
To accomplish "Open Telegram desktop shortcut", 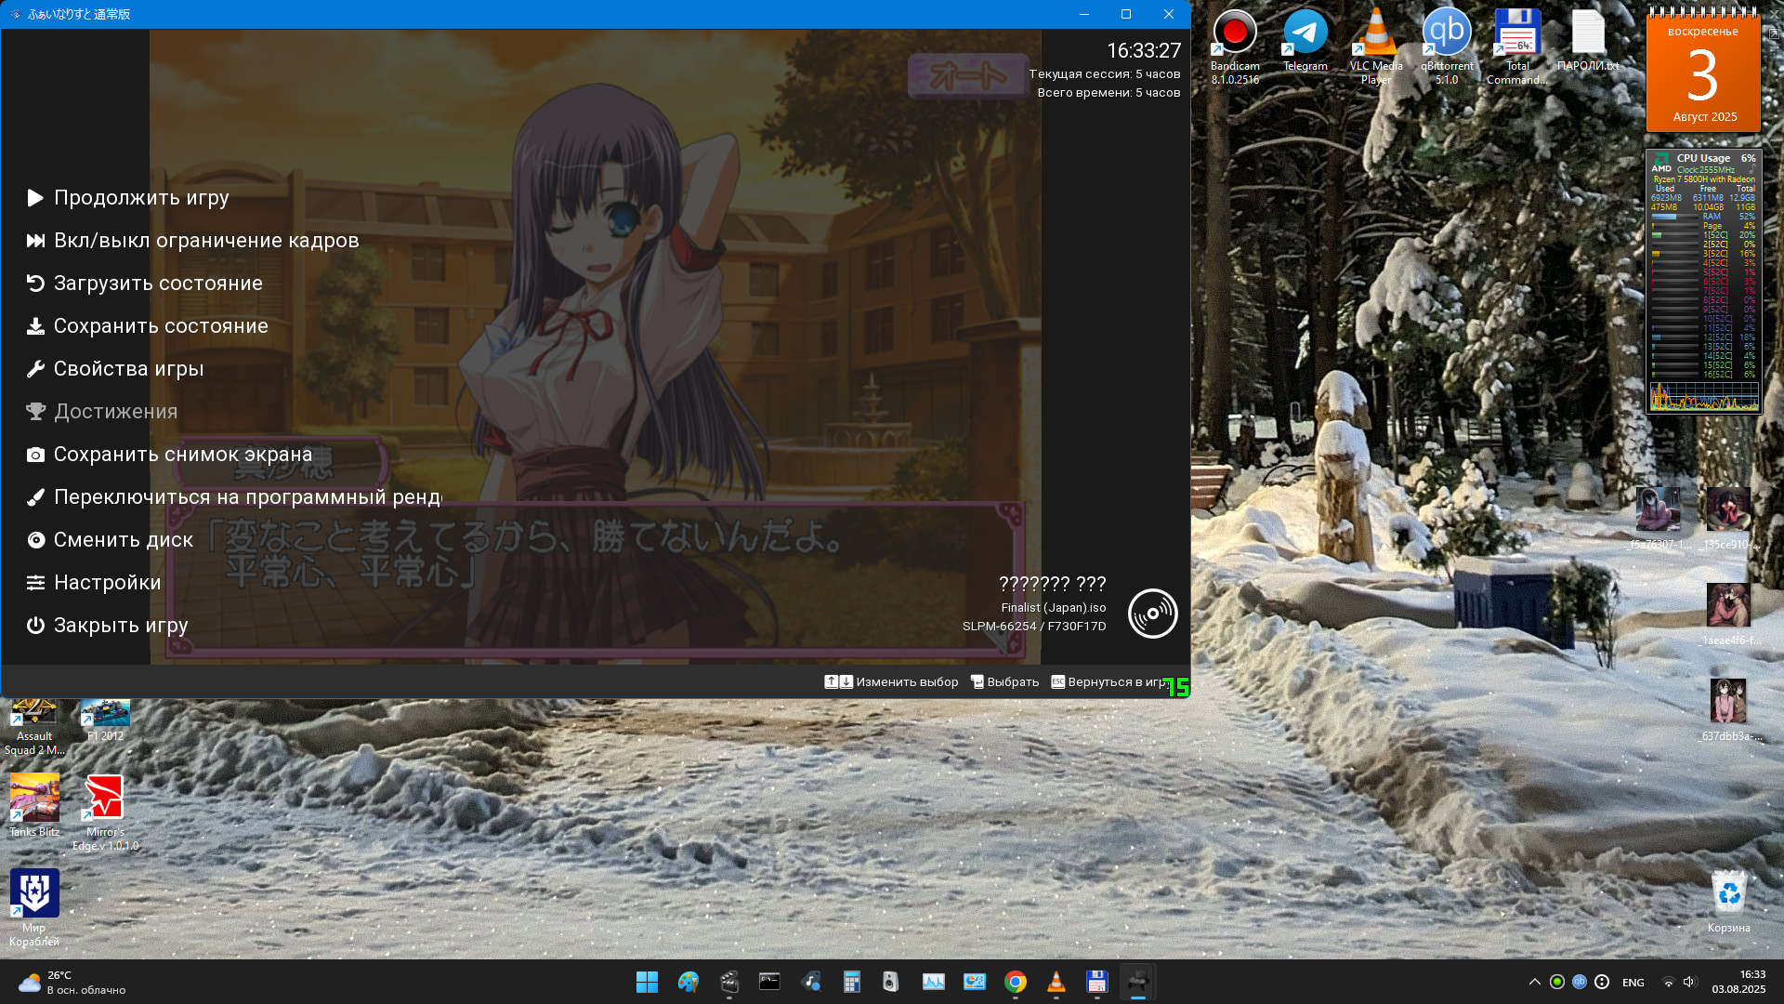I will click(1305, 42).
